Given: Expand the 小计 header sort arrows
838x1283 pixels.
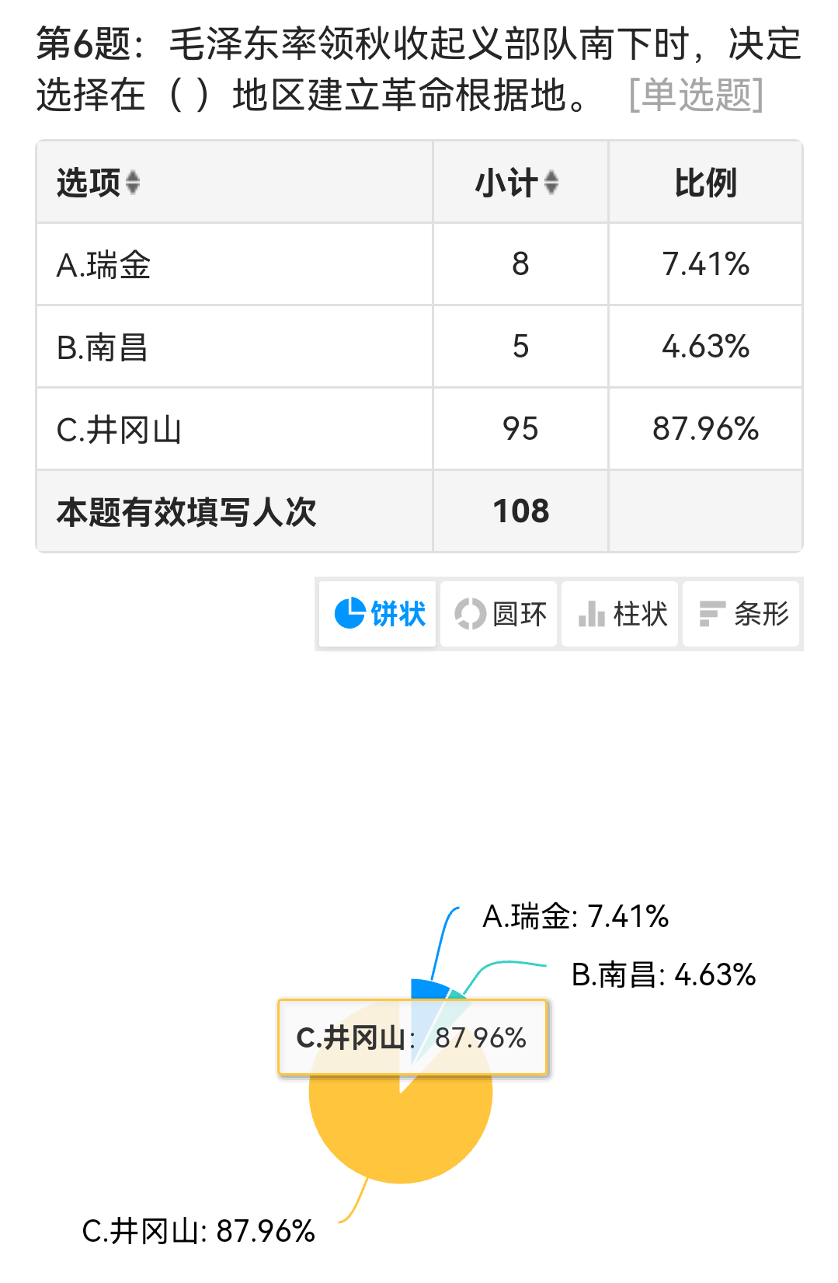Looking at the screenshot, I should point(552,183).
